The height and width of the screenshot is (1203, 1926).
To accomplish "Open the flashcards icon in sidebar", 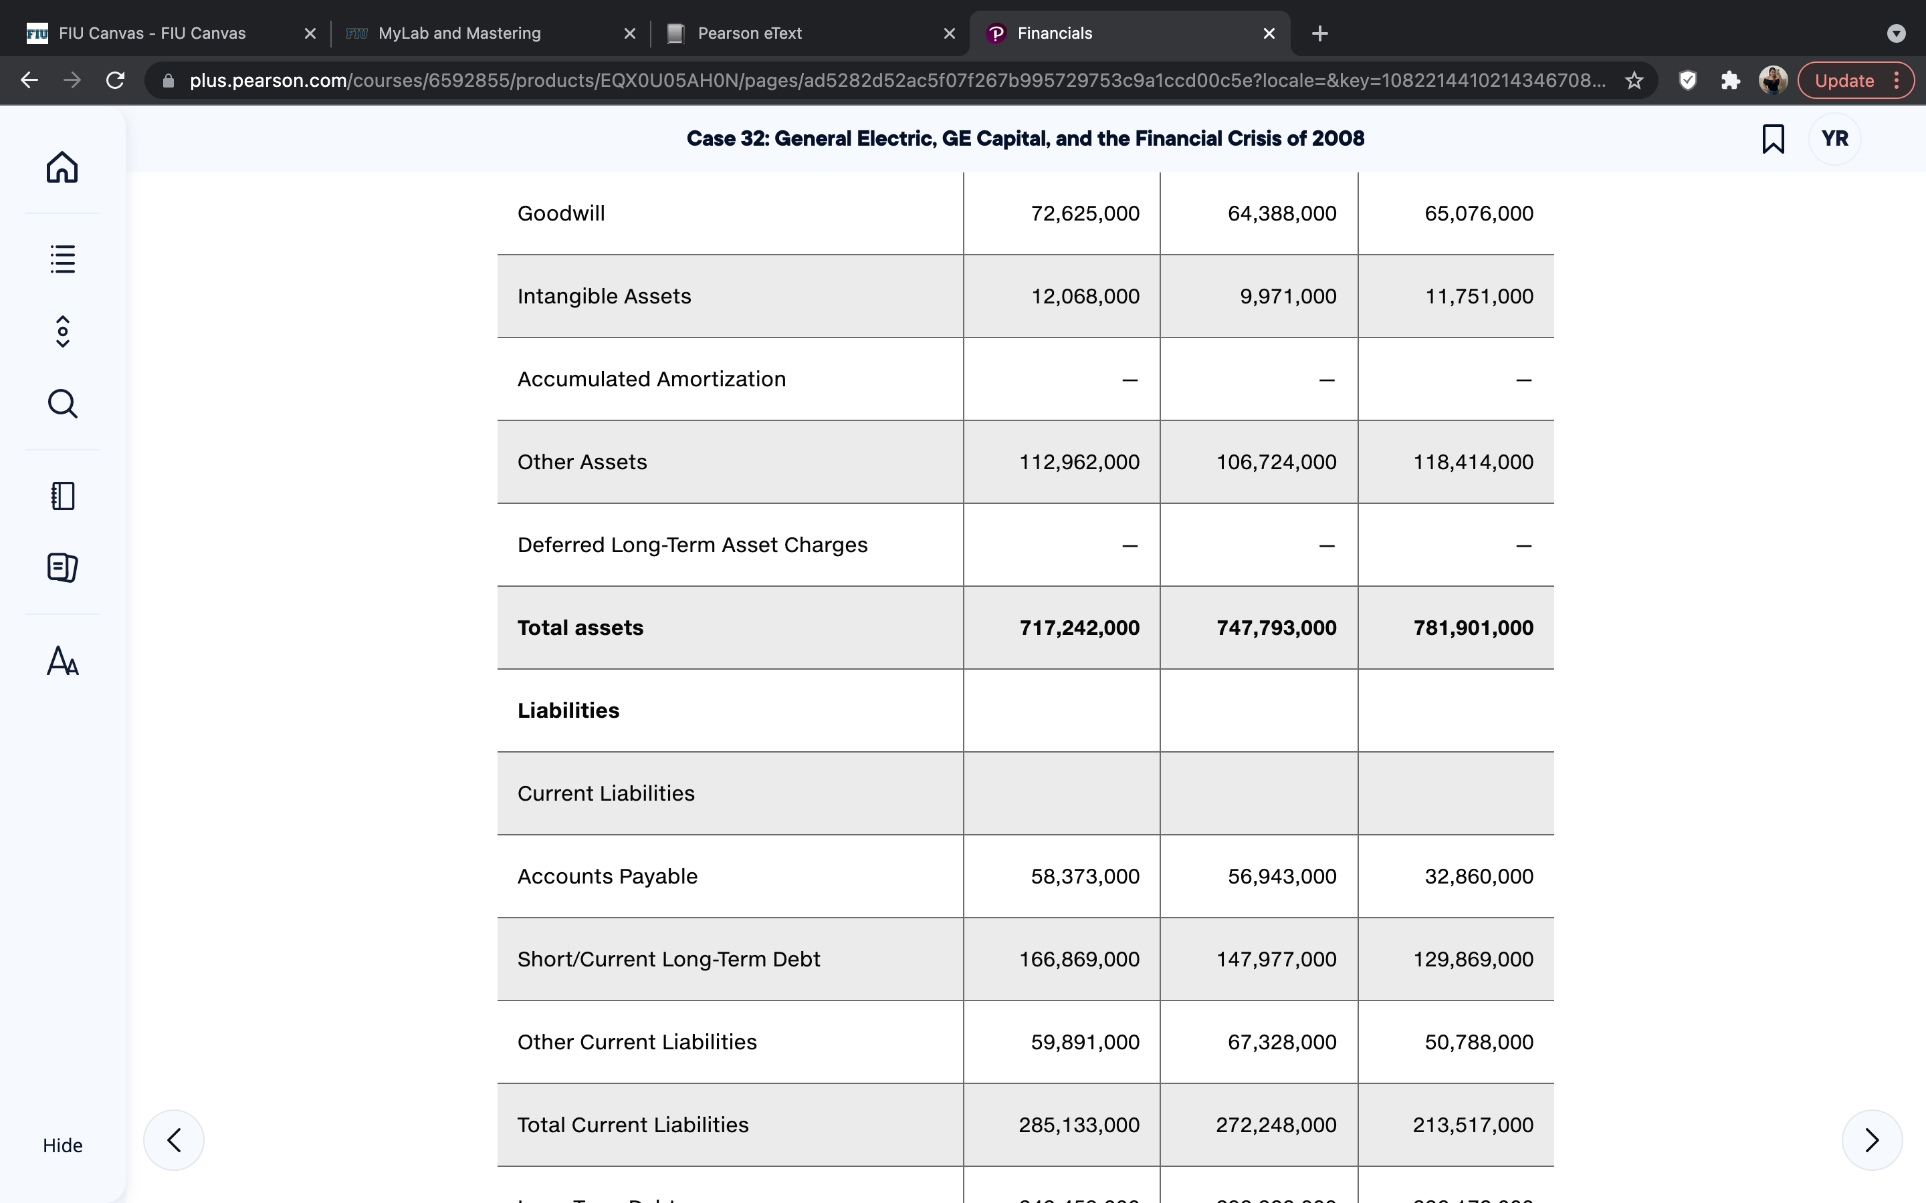I will point(62,567).
